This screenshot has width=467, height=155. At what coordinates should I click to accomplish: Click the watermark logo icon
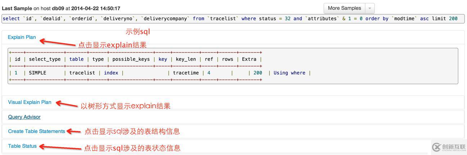436,147
